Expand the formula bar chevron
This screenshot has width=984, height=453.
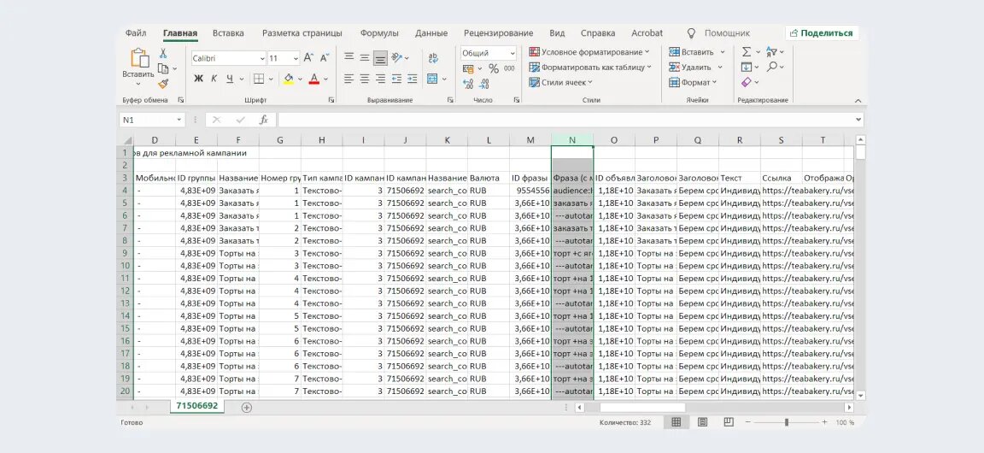[858, 120]
